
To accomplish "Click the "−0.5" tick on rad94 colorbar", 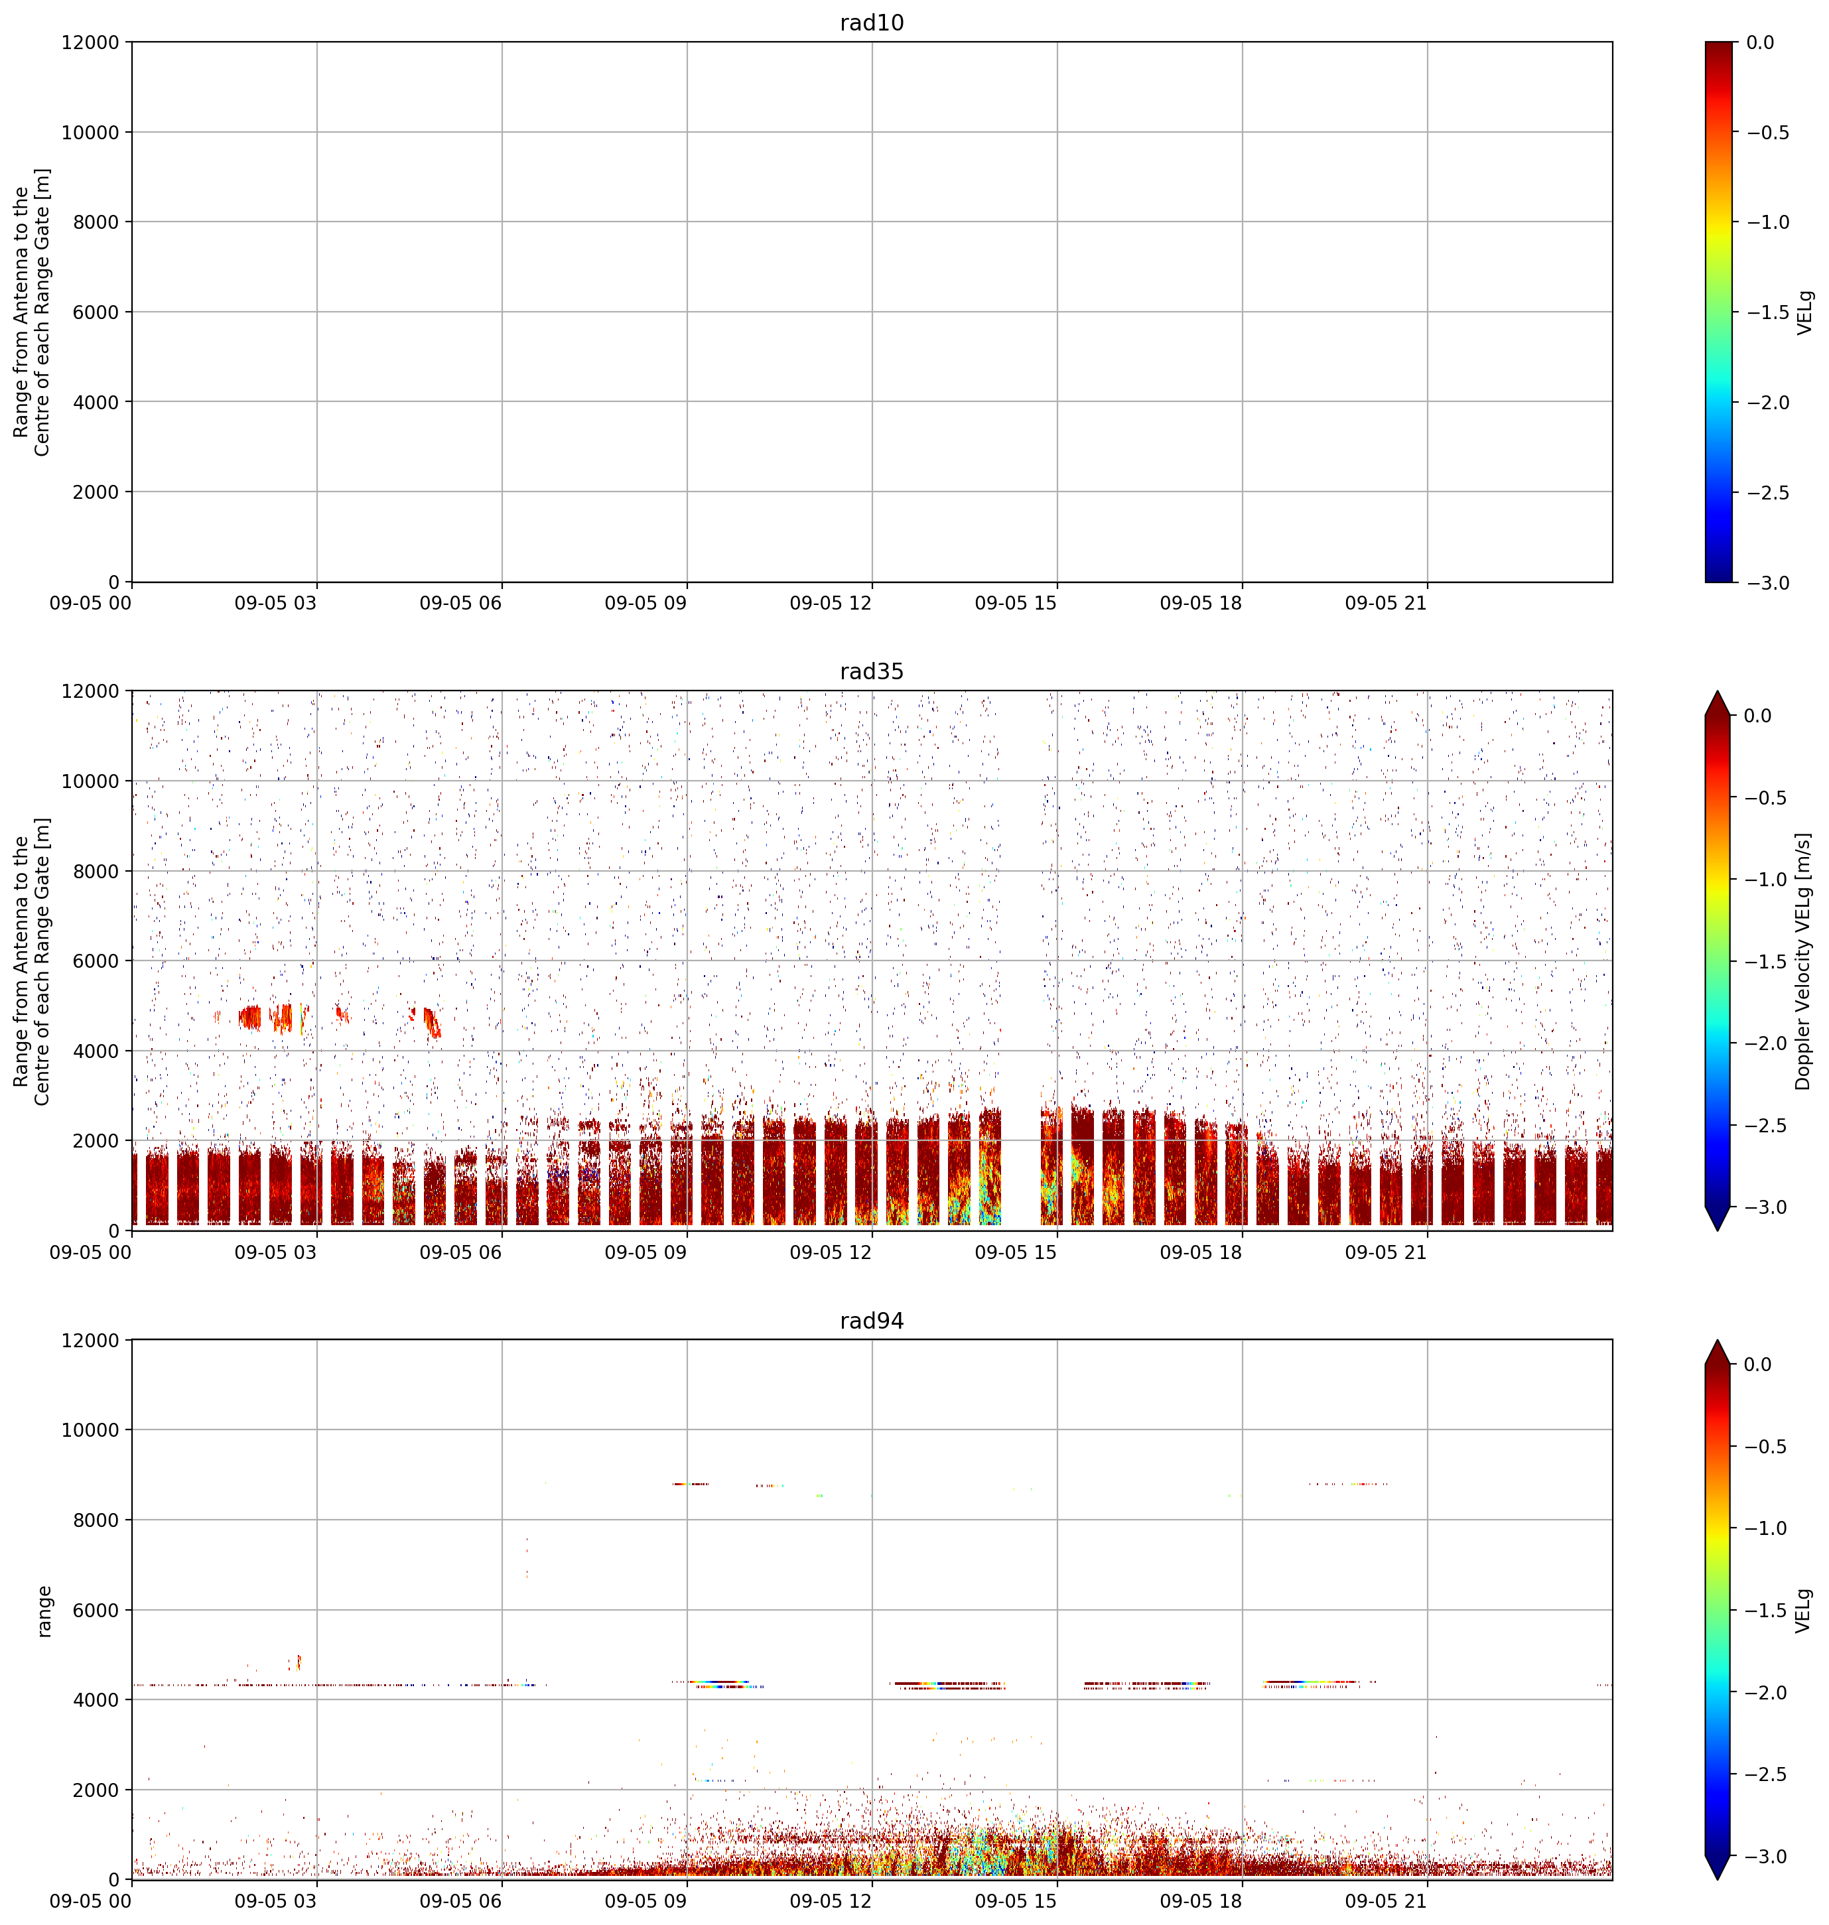I will (x=1767, y=1447).
